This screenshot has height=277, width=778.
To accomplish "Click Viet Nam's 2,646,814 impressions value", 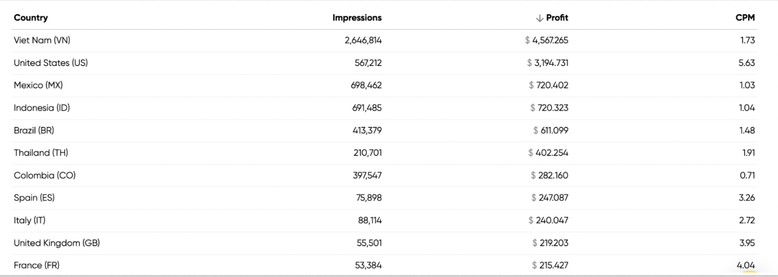I will (363, 40).
